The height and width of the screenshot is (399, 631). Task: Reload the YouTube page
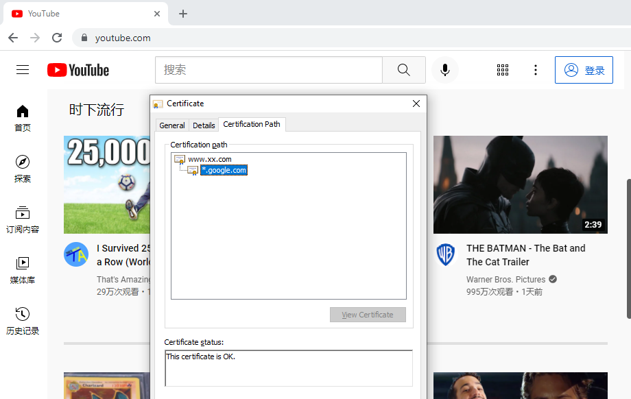(57, 38)
